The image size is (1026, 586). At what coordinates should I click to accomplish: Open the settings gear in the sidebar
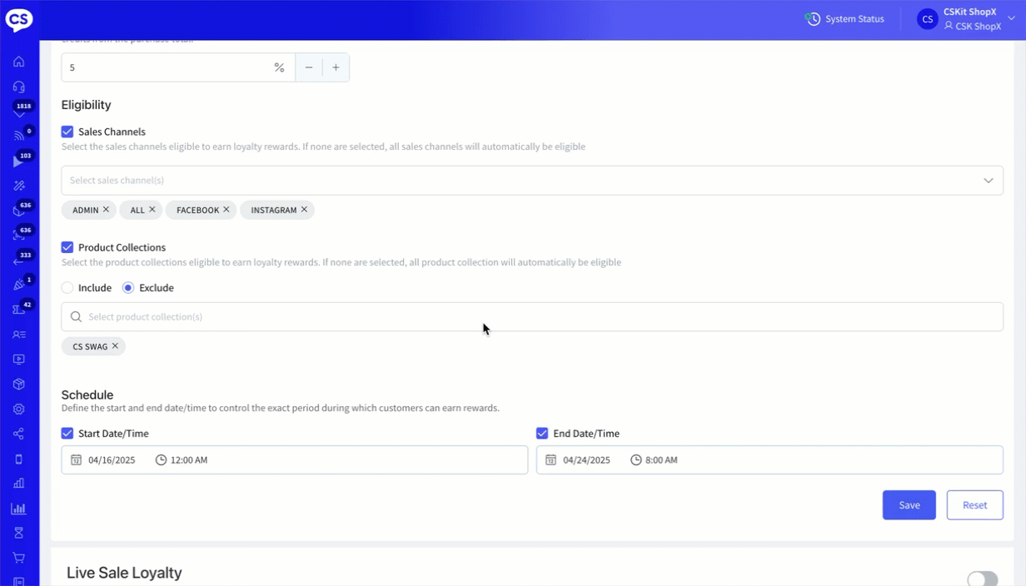coord(18,409)
